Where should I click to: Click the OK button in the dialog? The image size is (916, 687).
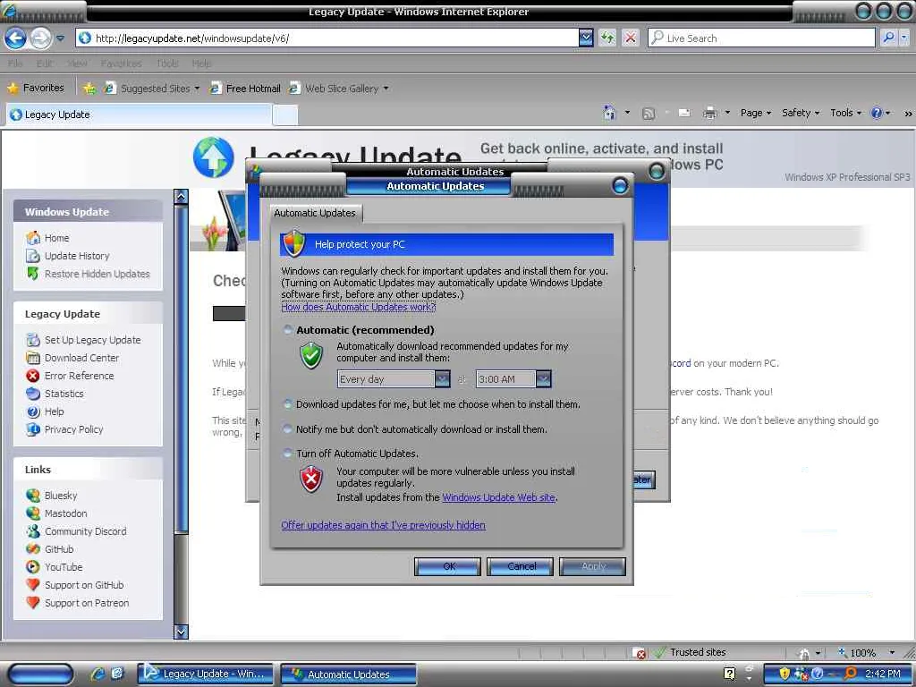[448, 566]
